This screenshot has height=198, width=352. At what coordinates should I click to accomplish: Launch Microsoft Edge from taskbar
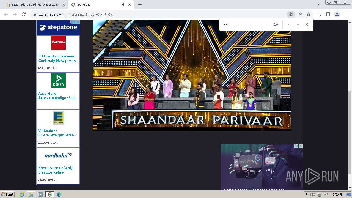pyautogui.click(x=59, y=194)
